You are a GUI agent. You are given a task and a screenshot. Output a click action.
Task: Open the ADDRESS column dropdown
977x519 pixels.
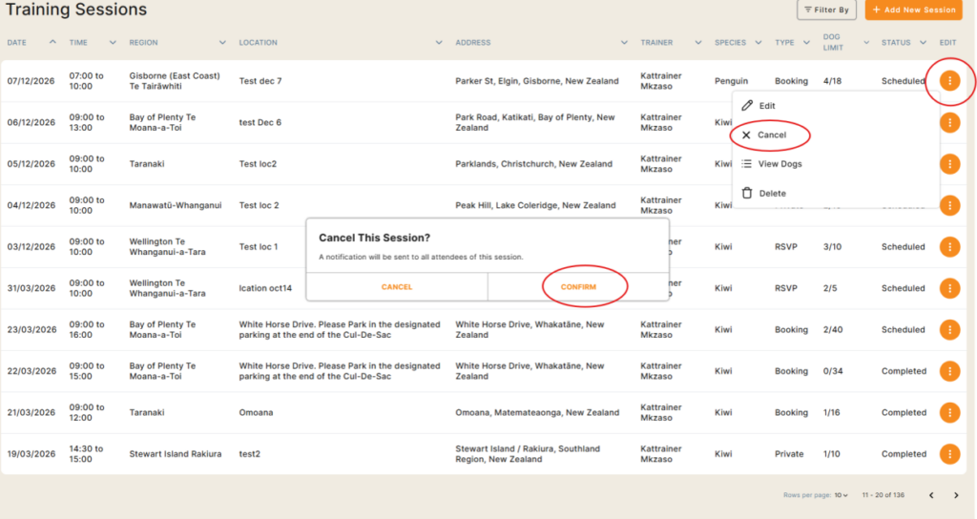tap(624, 42)
